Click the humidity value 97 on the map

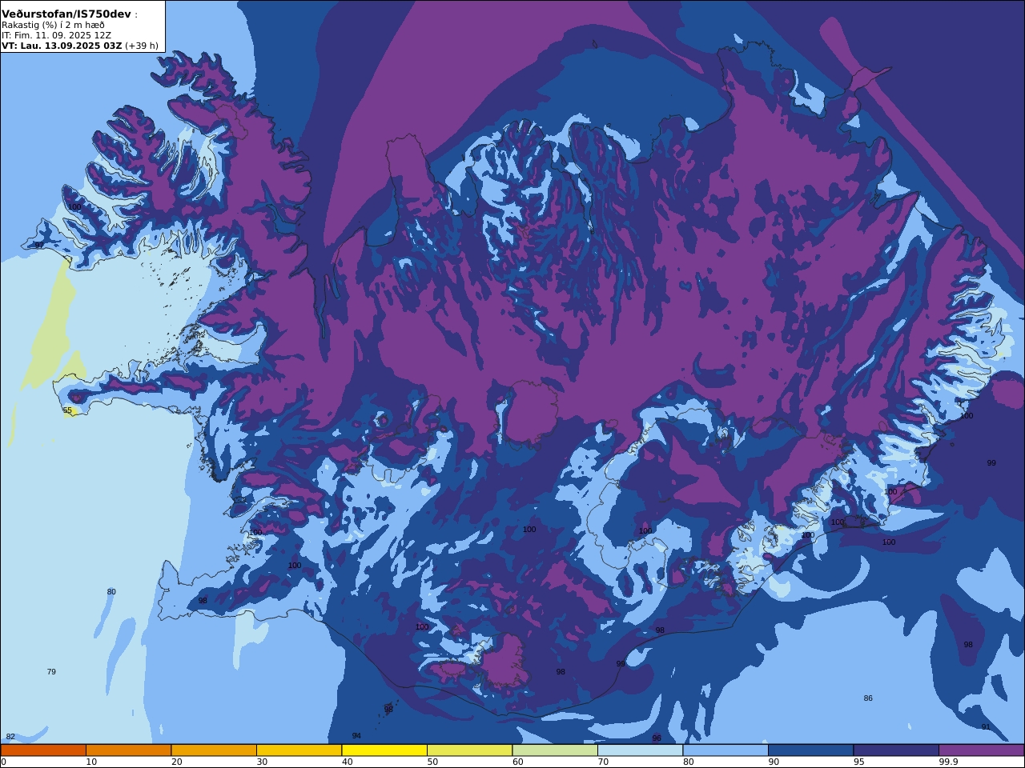tap(39, 246)
